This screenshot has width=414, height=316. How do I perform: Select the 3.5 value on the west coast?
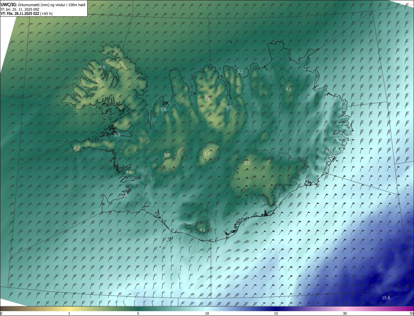pyautogui.click(x=129, y=173)
